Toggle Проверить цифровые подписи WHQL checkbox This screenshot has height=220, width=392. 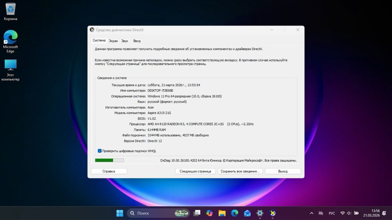(x=100, y=151)
